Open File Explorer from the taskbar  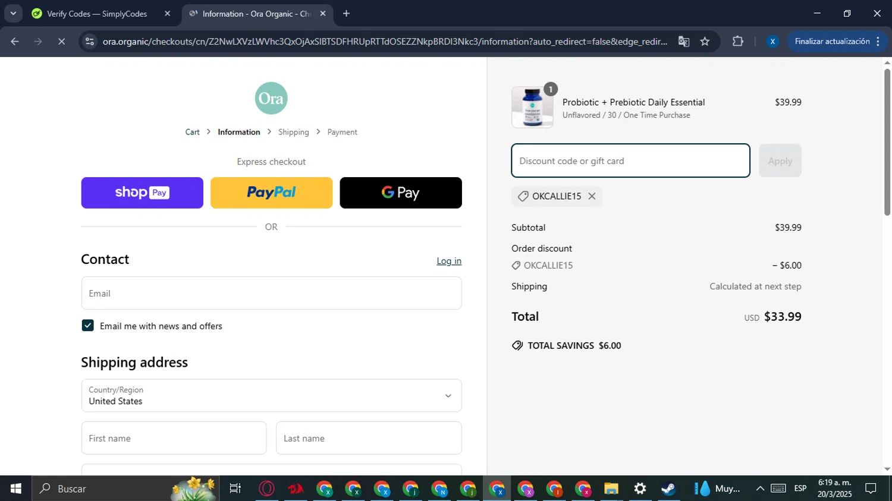(x=611, y=489)
